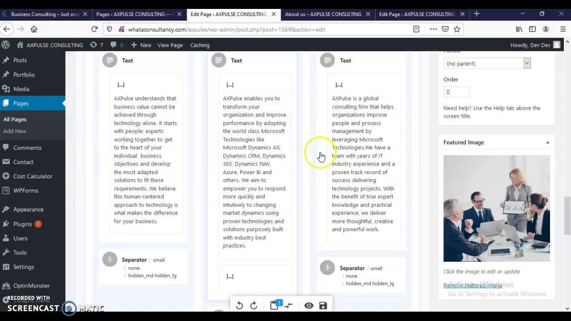Go to All Pages submenu
This screenshot has width=571, height=321.
[x=15, y=119]
